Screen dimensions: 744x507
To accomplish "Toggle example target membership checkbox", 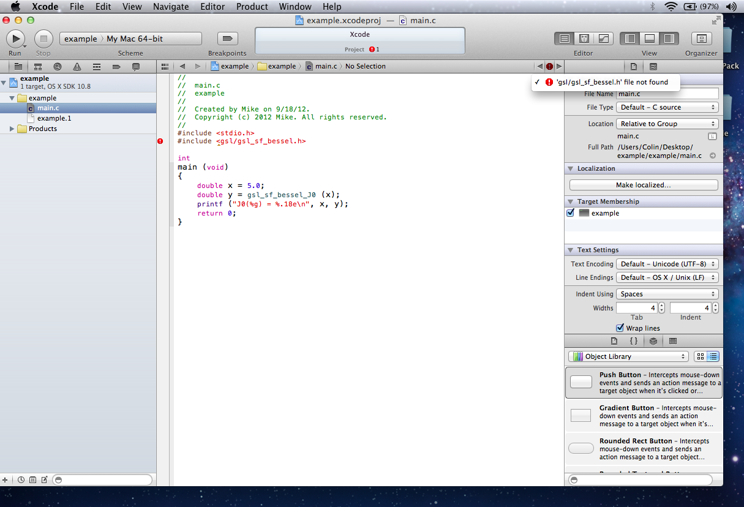I will (571, 213).
